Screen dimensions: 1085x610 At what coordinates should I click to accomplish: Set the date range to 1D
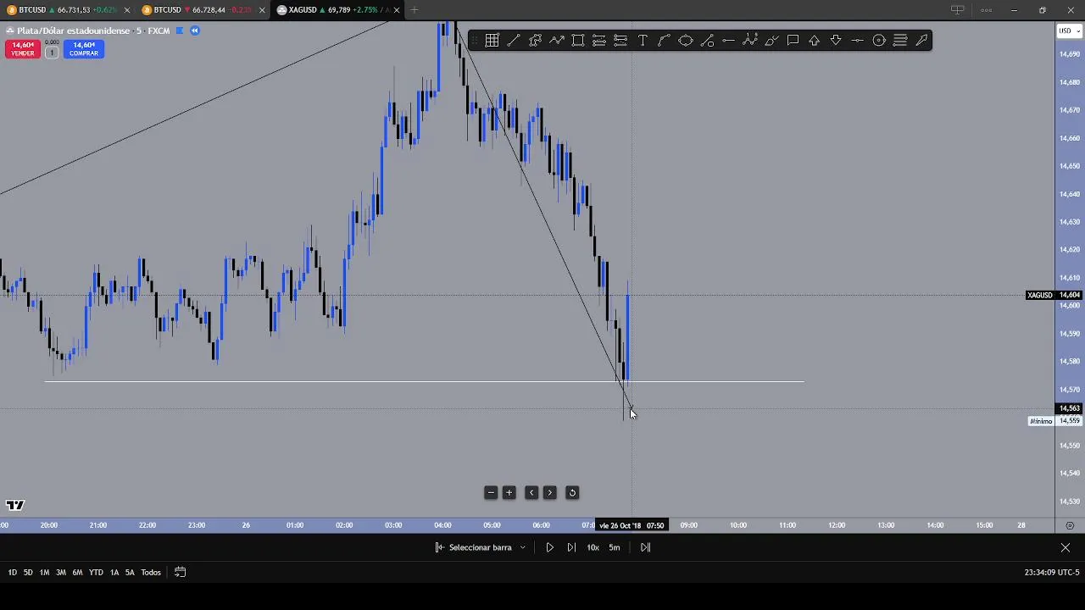12,572
